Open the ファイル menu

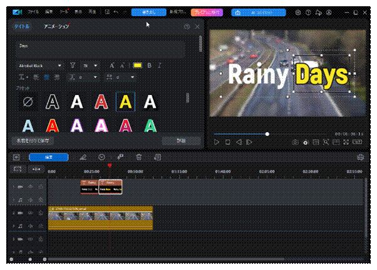click(33, 12)
